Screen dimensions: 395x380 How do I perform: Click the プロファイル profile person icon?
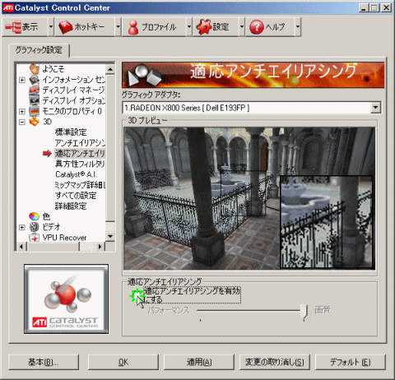pos(133,27)
